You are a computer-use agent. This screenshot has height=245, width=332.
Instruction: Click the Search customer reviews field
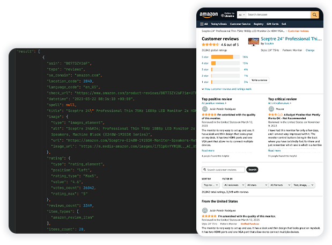(x=223, y=170)
